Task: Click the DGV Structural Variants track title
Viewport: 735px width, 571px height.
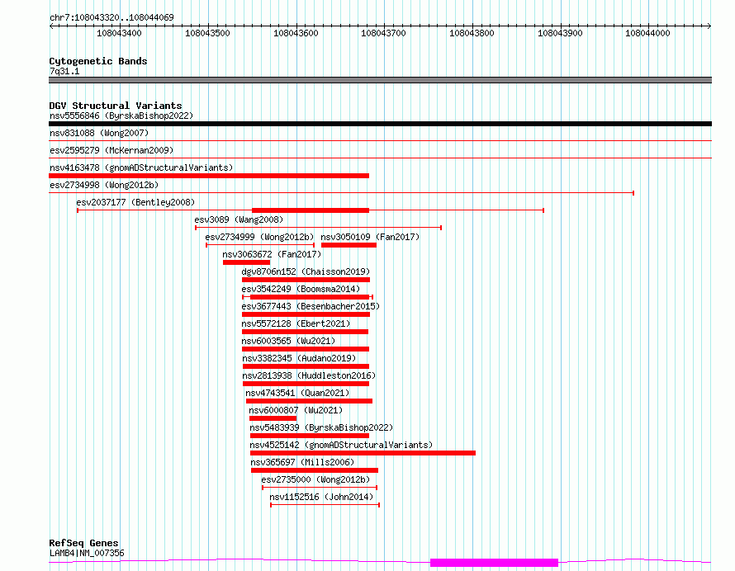Action: 116,106
